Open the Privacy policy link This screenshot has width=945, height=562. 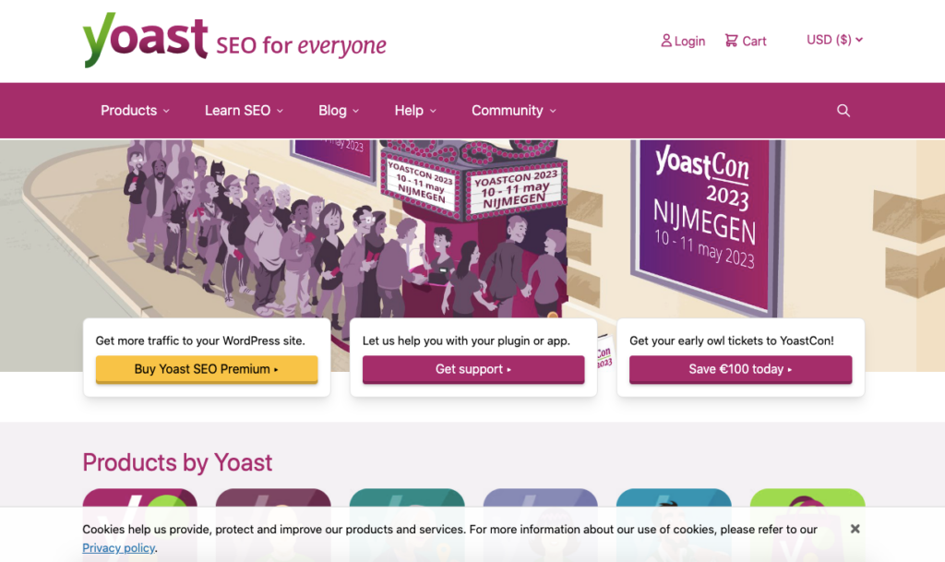click(119, 547)
